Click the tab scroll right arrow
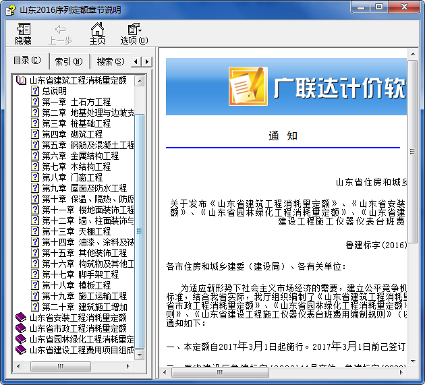425x385 pixels. [147, 62]
